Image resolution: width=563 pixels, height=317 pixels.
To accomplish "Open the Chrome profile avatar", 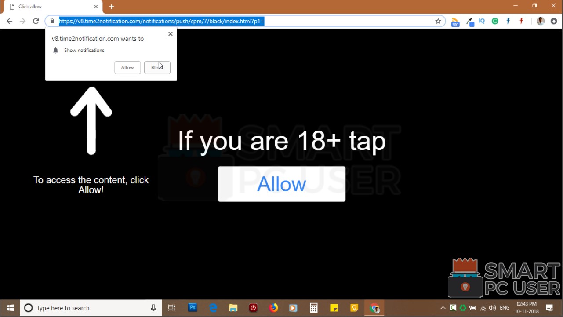I will [x=541, y=21].
